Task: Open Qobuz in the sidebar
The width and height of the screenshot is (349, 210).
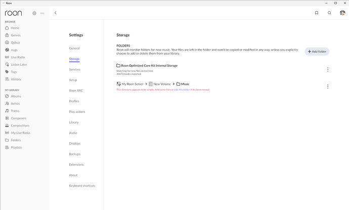Action: coord(16,43)
